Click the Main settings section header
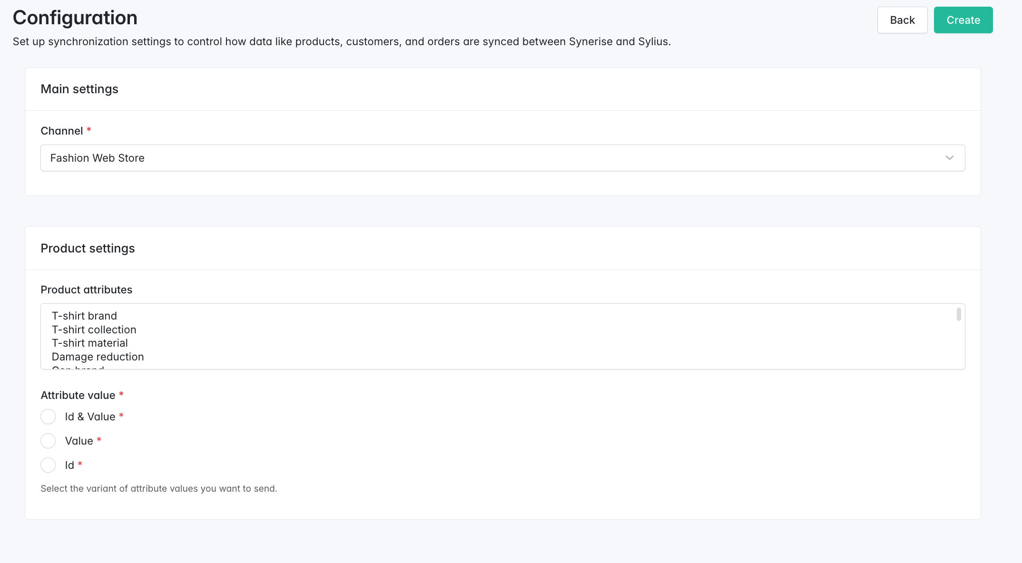 tap(79, 89)
